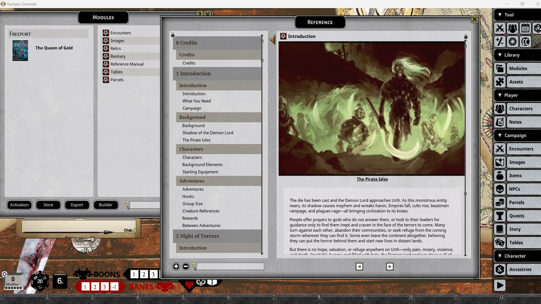Click the calendar tool icon
541x304 pixels.
[x=525, y=28]
